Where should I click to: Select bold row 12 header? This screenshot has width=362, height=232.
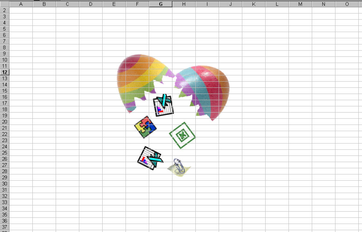click(5, 72)
